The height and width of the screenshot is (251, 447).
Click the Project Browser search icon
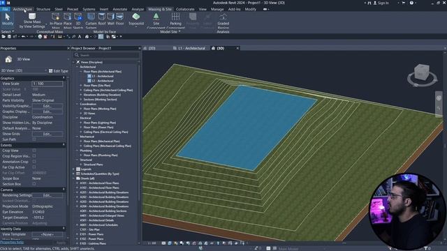pos(77,55)
